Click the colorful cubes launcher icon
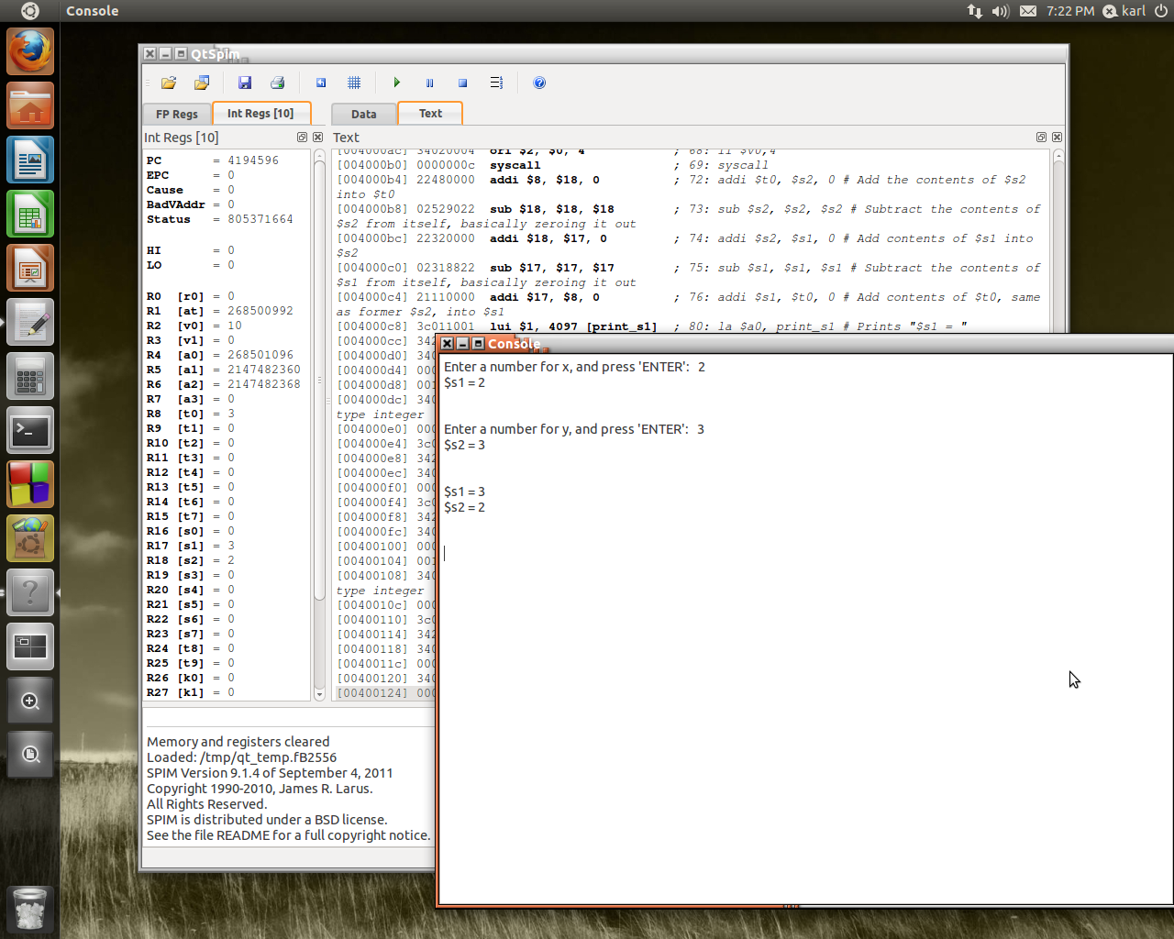1174x939 pixels. pos(30,484)
